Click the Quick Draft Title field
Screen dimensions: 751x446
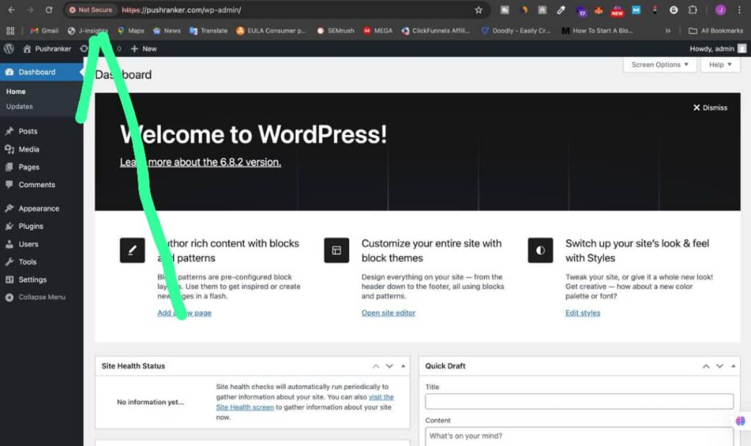point(579,401)
